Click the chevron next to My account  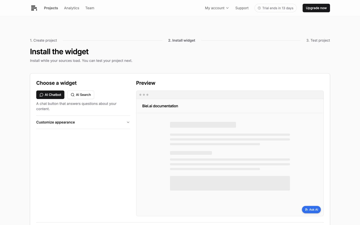tap(227, 8)
